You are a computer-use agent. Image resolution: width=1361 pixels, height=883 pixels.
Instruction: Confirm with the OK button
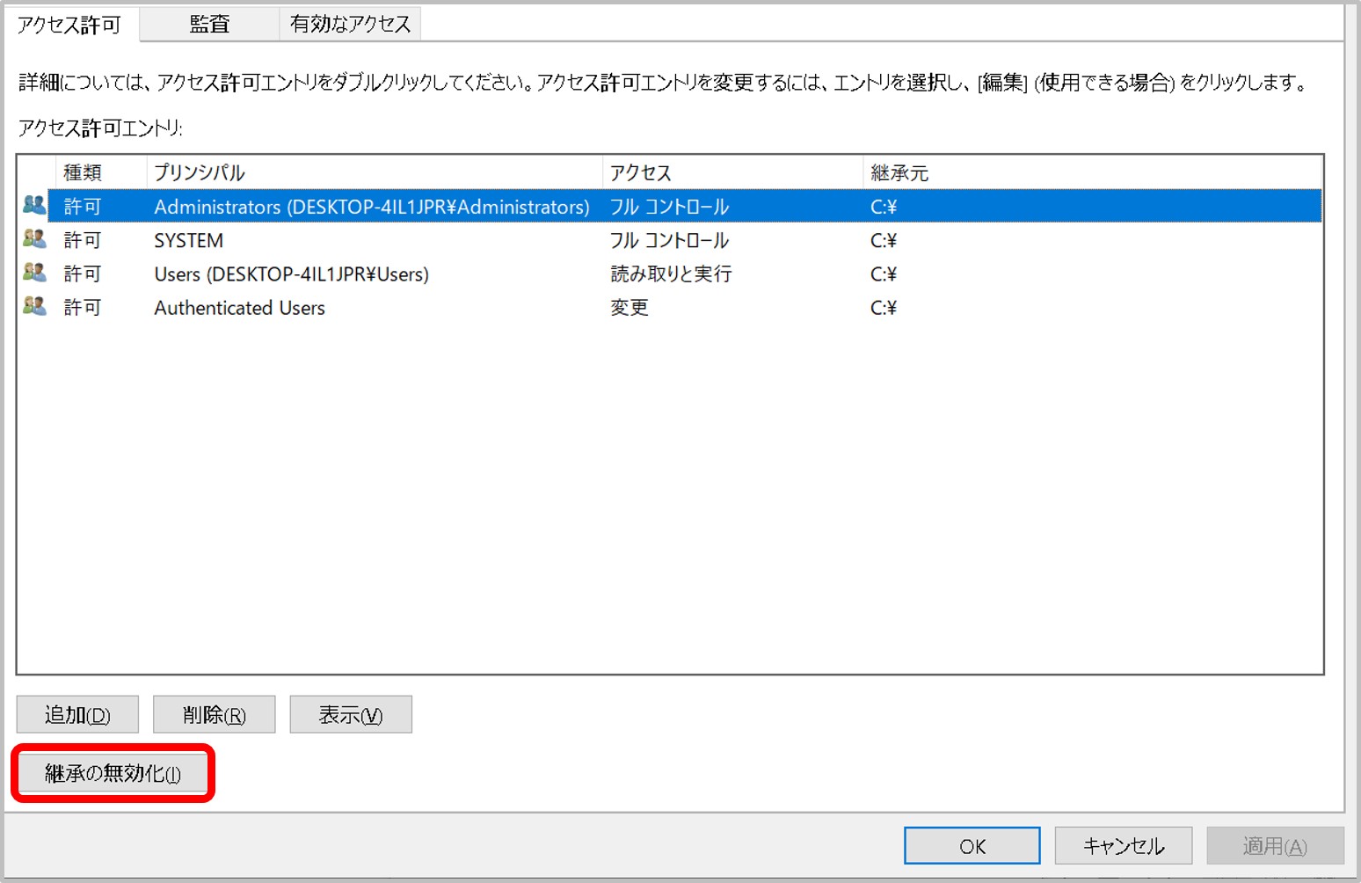tap(972, 846)
